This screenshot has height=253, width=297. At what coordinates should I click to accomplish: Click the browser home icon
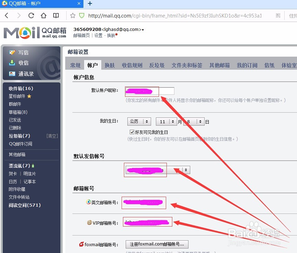click(43, 15)
